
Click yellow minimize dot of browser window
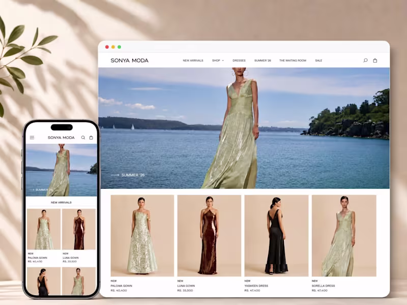[113, 47]
